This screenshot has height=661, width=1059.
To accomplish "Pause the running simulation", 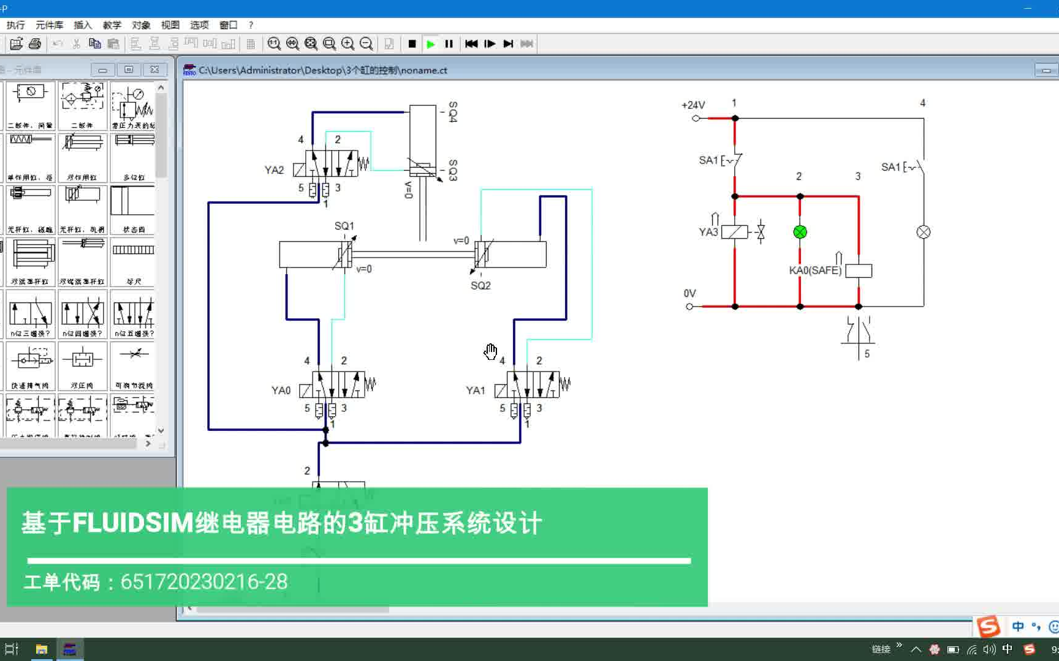I will point(449,43).
